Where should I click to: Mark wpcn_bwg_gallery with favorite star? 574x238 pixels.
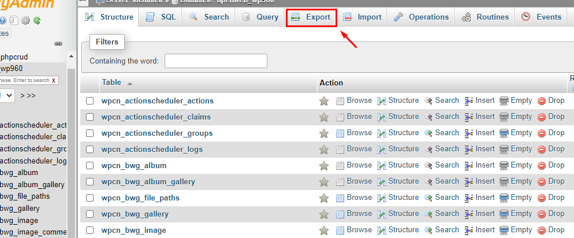[x=324, y=214]
